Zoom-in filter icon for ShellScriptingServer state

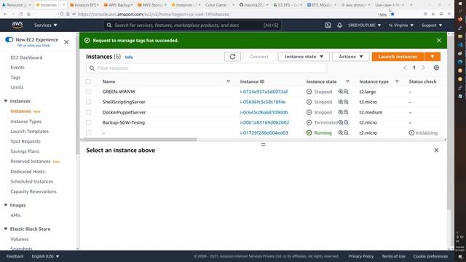pos(341,102)
